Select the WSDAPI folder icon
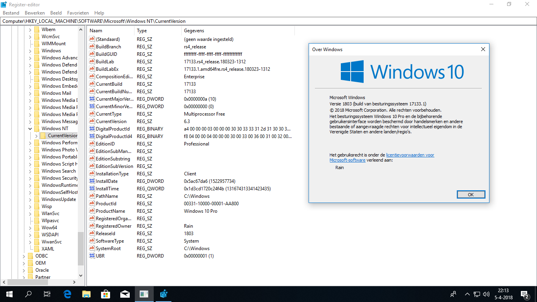 (x=37, y=235)
